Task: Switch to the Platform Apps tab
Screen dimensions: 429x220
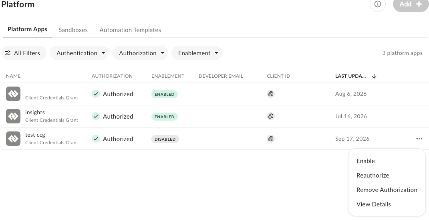Action: (x=27, y=29)
